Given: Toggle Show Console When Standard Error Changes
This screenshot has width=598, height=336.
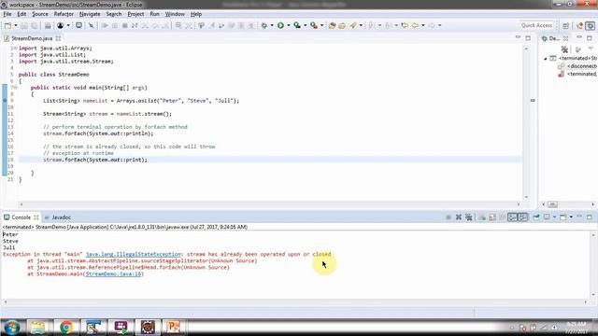Looking at the screenshot, I should (523, 217).
